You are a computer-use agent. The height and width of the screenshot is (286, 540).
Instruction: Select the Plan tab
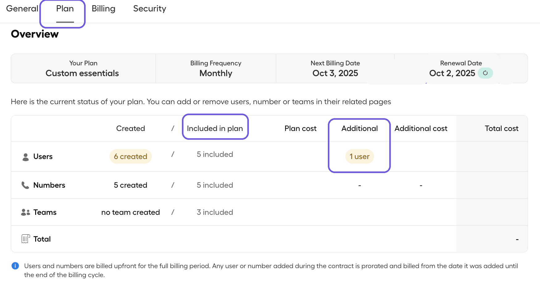tap(65, 9)
